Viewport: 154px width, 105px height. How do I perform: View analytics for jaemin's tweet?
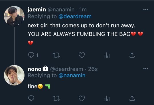click(107, 55)
